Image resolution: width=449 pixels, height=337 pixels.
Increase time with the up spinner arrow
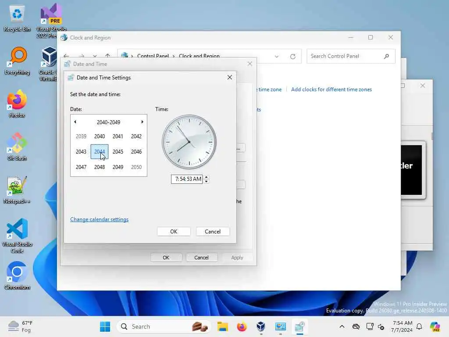point(206,177)
